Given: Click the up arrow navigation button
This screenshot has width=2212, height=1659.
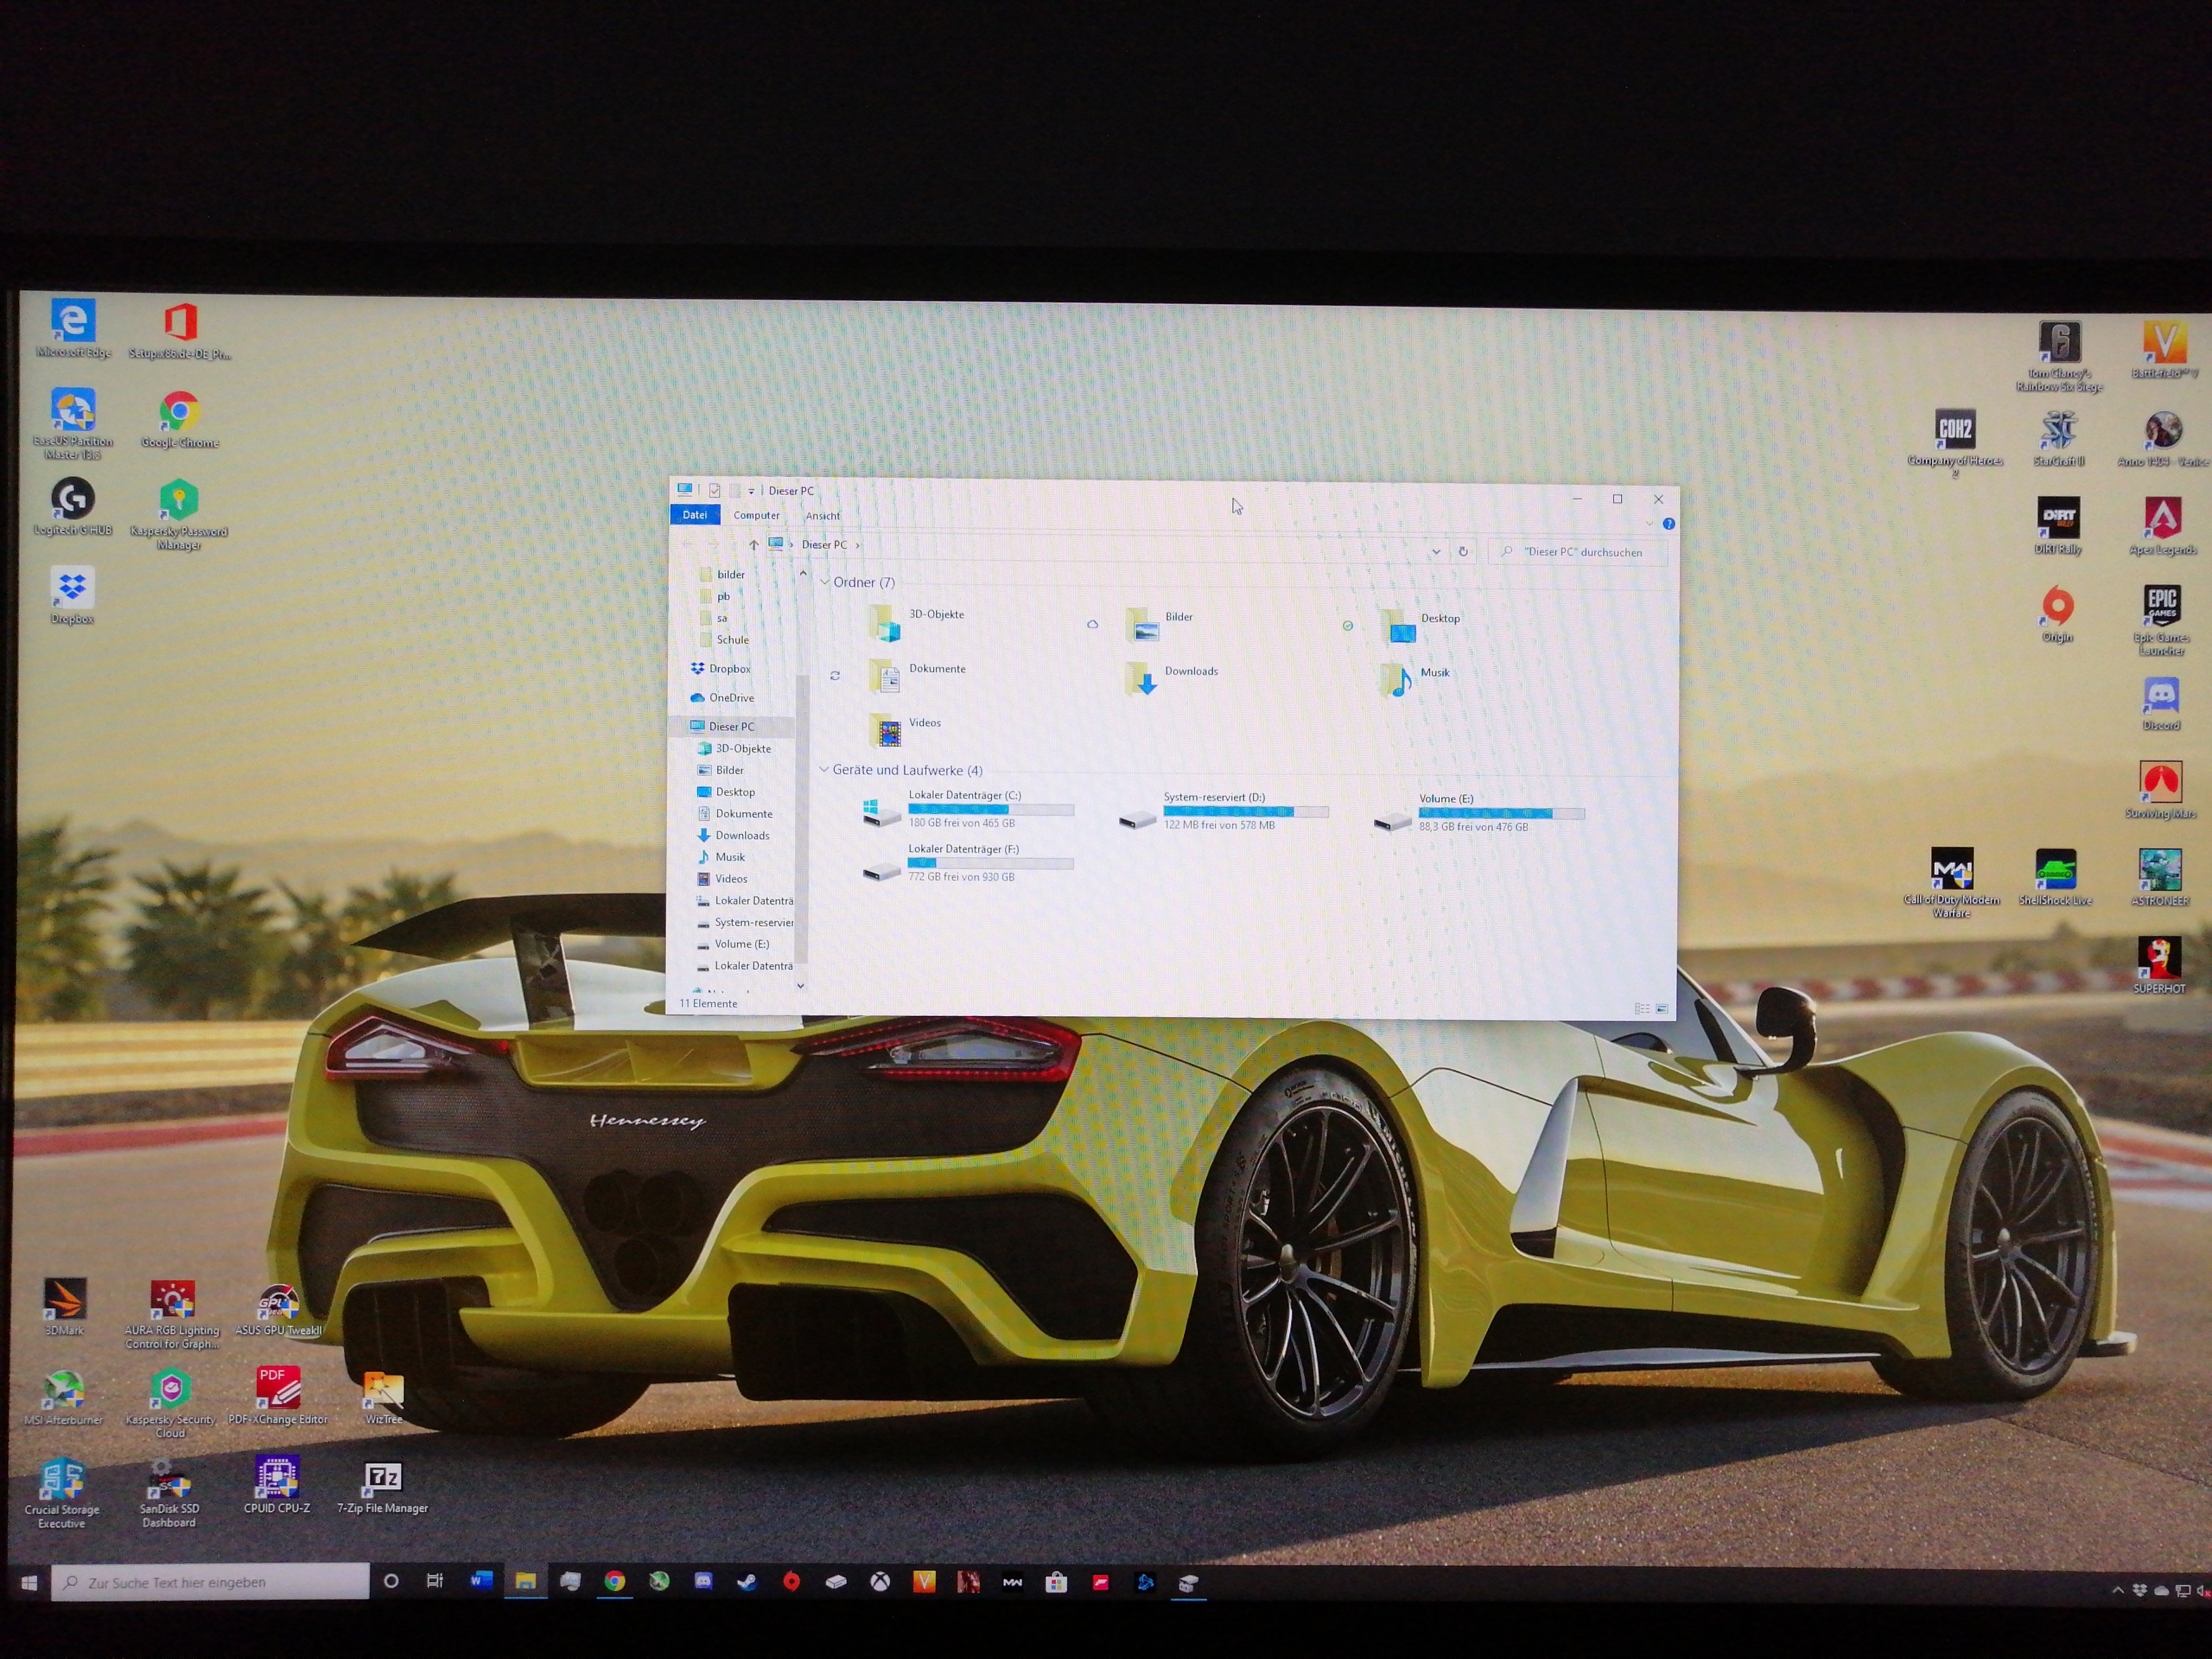Looking at the screenshot, I should (753, 545).
